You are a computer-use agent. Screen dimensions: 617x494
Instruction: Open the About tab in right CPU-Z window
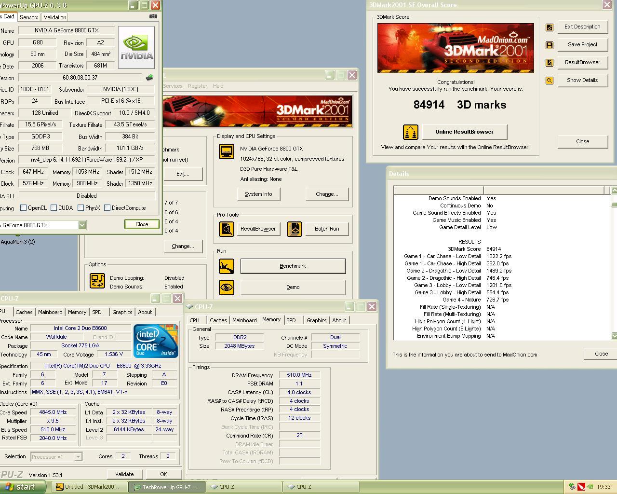click(339, 320)
